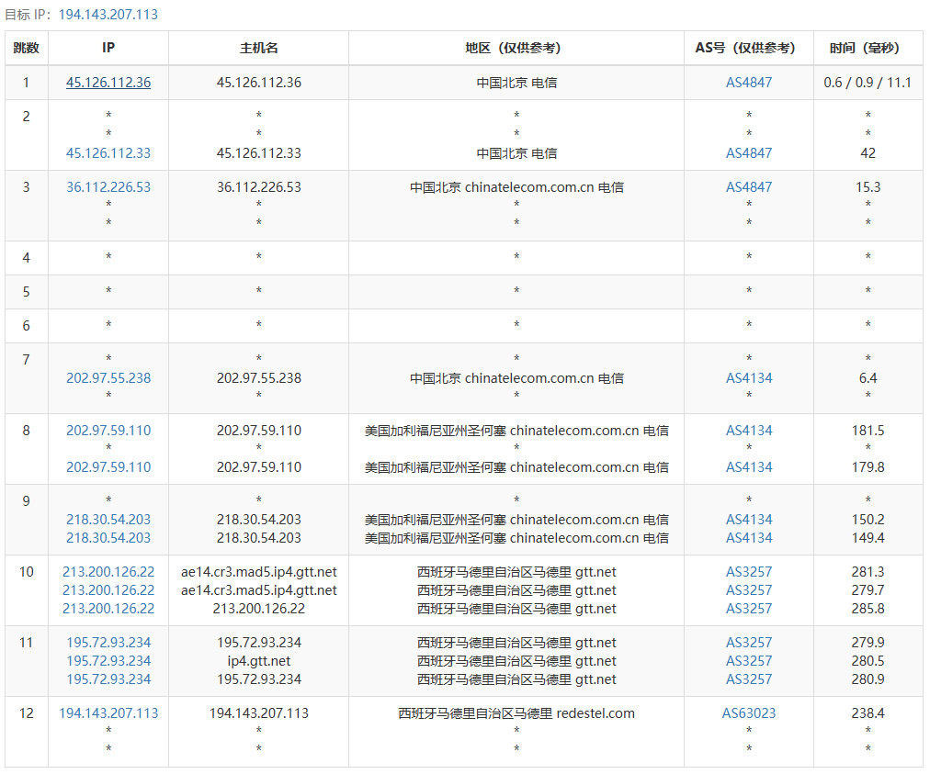Screen dimensions: 930x774
Task: Open IP link 45.126.112.36 in hop 1
Action: point(108,83)
